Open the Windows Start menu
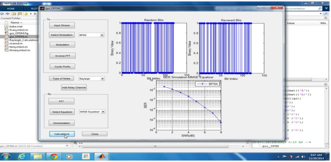 (6, 157)
